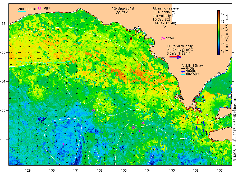Click the 'Argo' legend label
The image size is (238, 174).
click(x=46, y=8)
